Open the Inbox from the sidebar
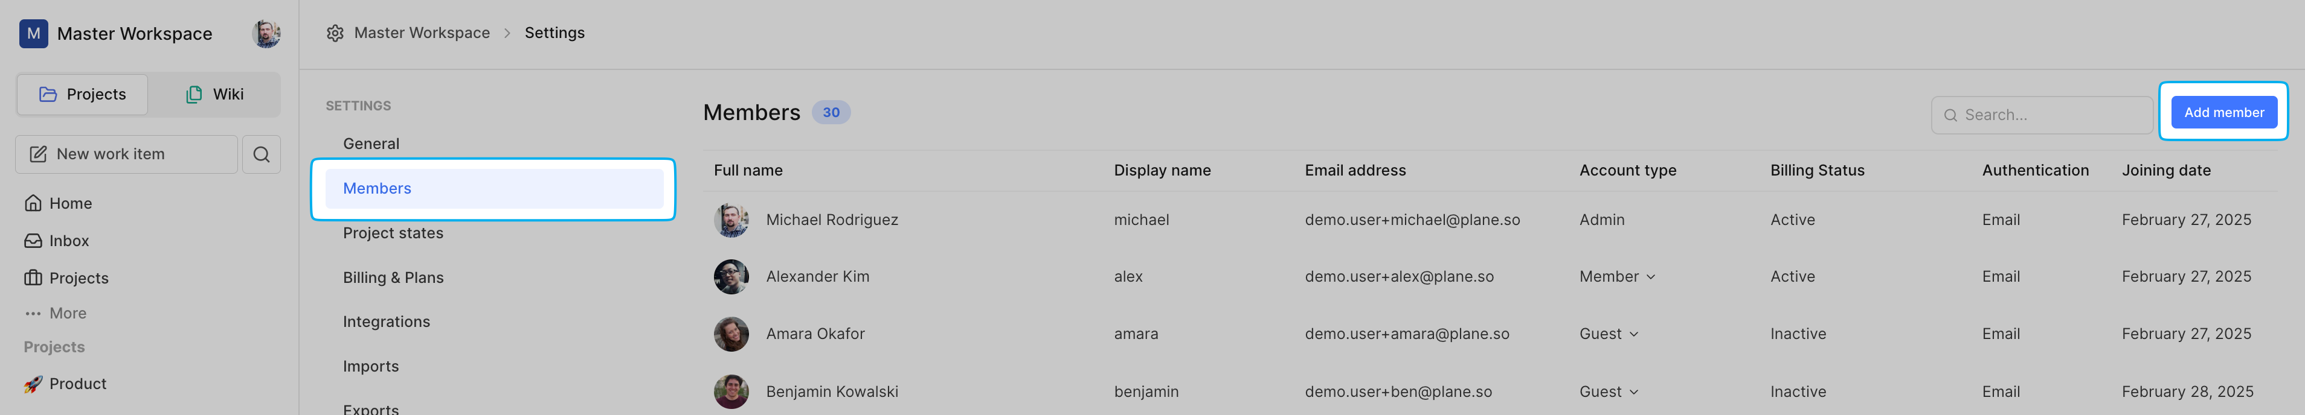The image size is (2305, 415). click(56, 241)
